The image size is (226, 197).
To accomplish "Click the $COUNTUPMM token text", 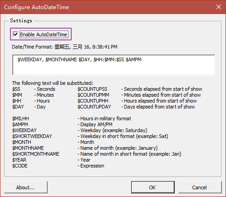I will click(93, 95).
